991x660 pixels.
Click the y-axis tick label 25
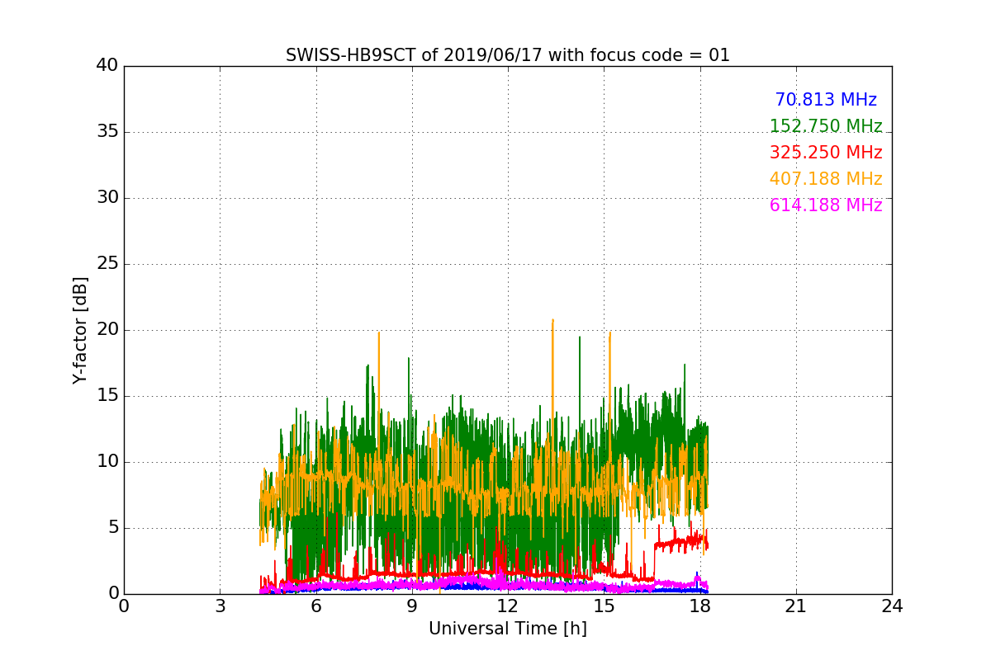click(x=107, y=264)
